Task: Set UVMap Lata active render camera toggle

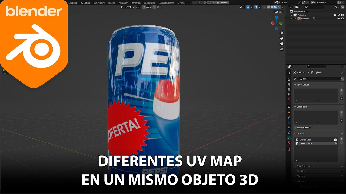Action: [335, 140]
